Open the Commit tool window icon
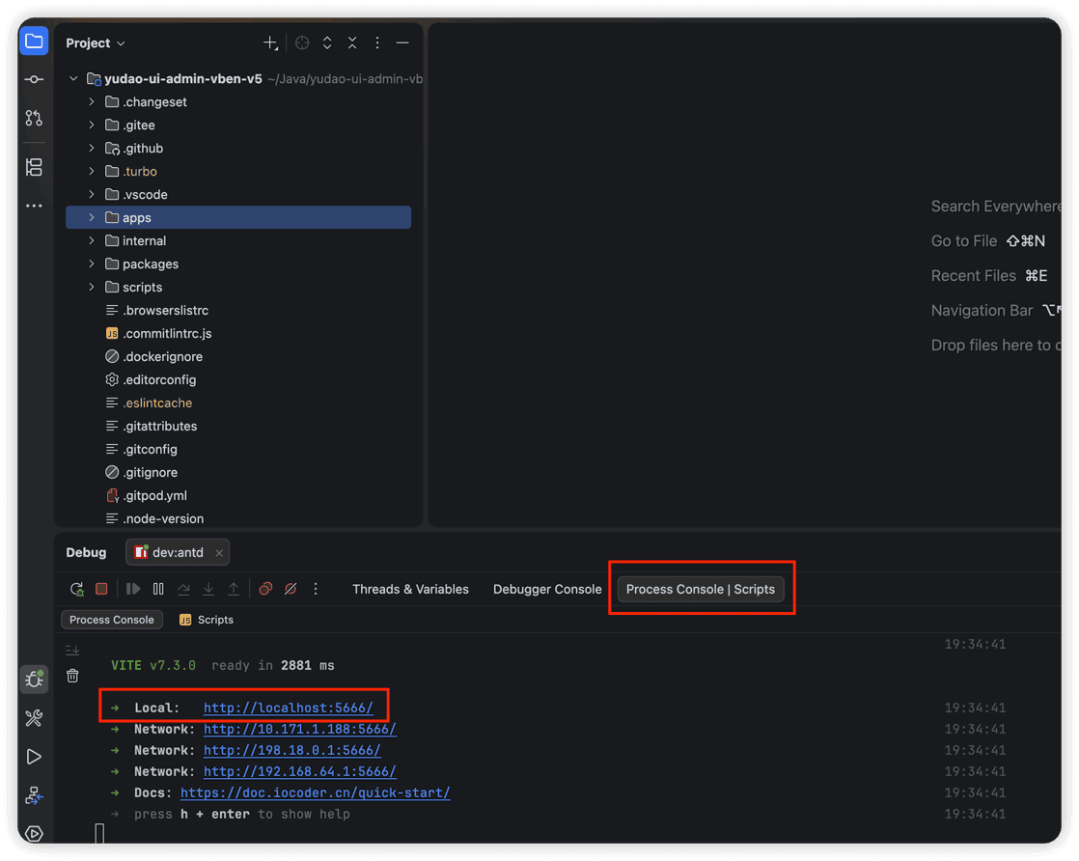1079x861 pixels. coord(34,80)
